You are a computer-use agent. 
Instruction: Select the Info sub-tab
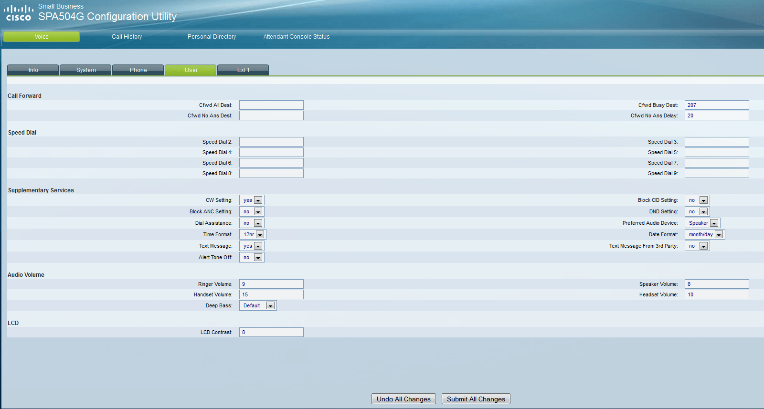[33, 70]
